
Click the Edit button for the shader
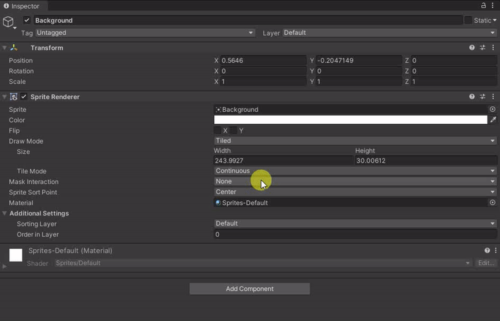[486, 263]
